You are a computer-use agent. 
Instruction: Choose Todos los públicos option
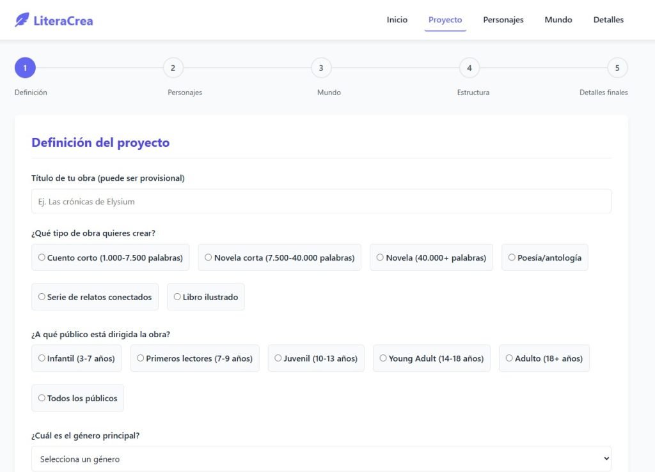pyautogui.click(x=42, y=398)
